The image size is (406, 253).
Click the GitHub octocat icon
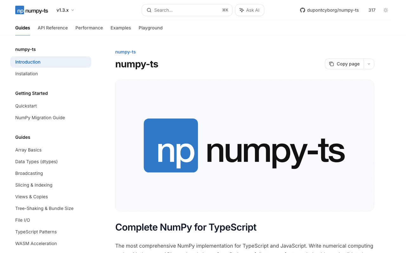coord(303,10)
